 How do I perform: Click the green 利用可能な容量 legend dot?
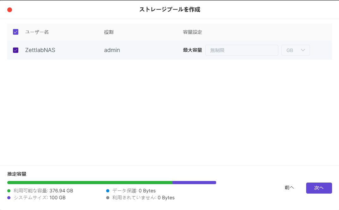point(9,191)
